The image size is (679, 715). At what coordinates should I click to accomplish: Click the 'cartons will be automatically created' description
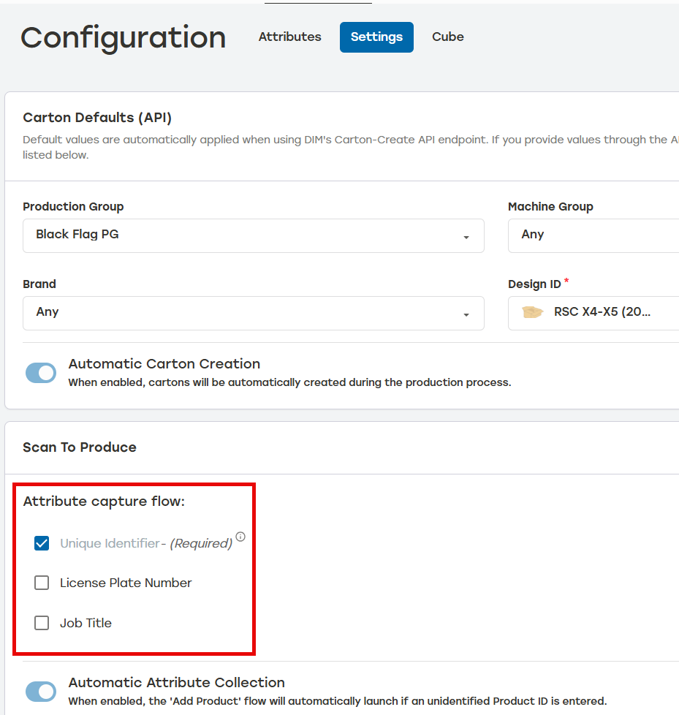(289, 382)
